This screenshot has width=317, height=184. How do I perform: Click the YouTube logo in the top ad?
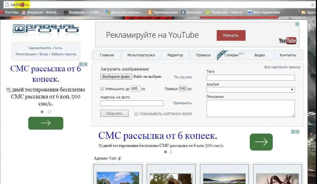(x=288, y=41)
